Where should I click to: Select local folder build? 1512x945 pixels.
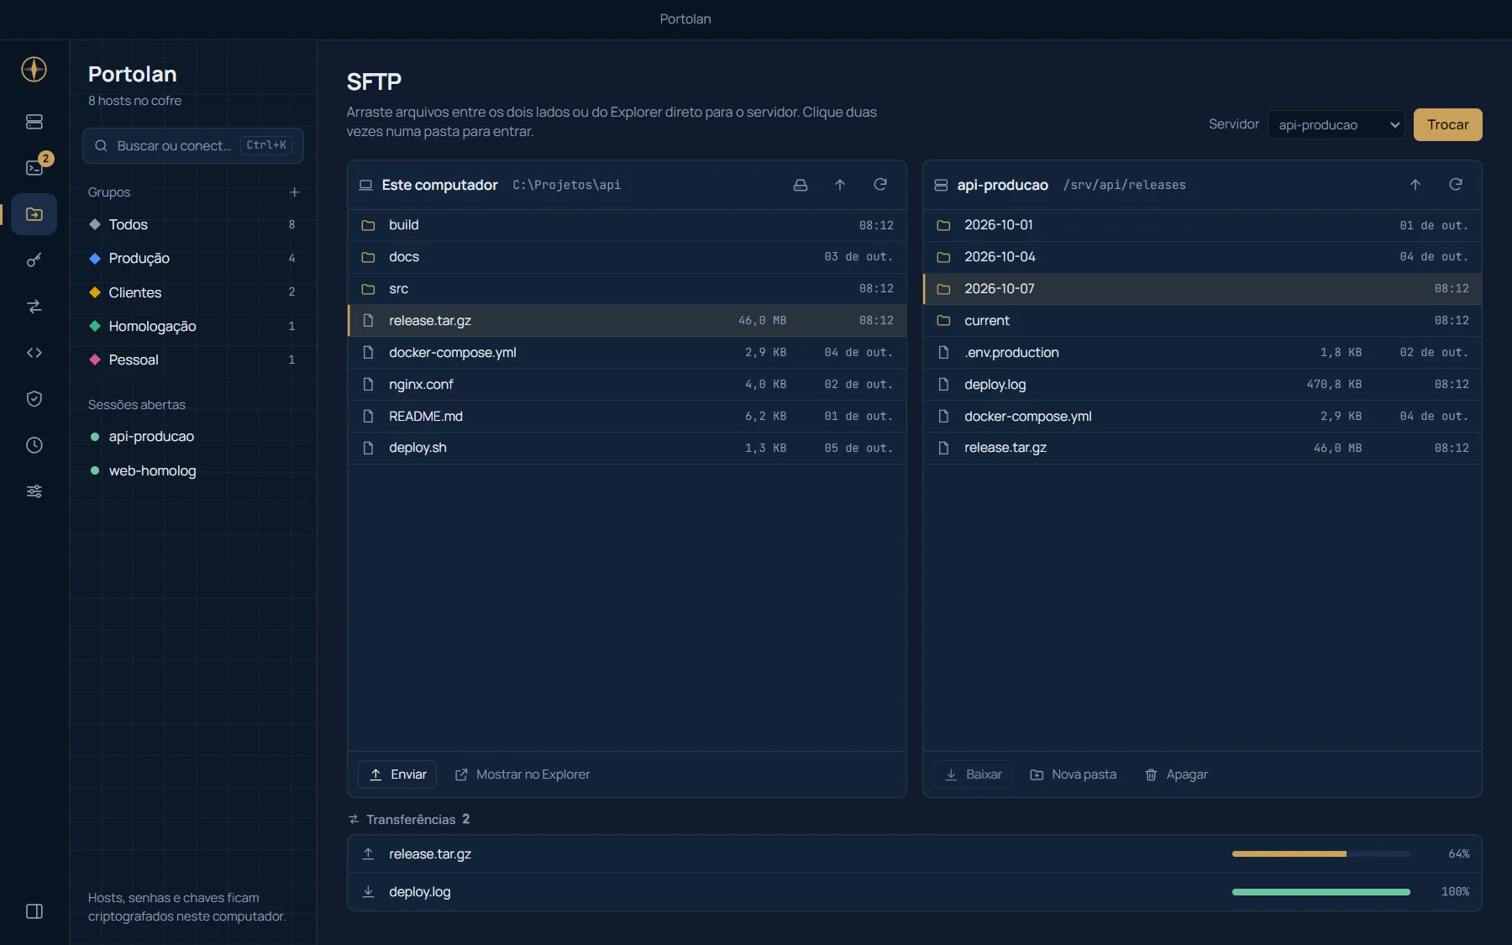point(627,225)
